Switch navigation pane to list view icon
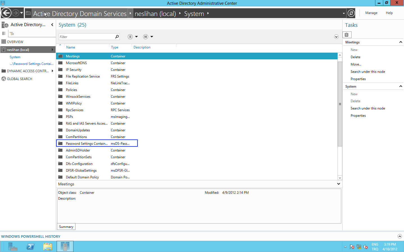 (x=4, y=33)
